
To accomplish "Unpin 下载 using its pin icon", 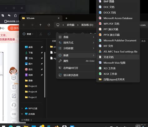I will click(x=42, y=53).
